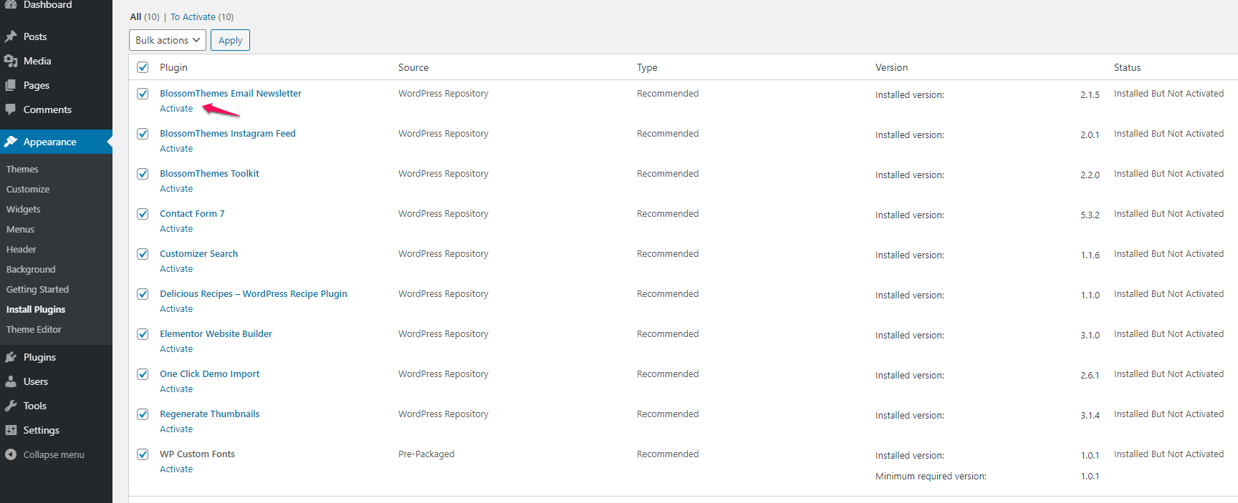Viewport: 1238px width, 503px height.
Task: Click the Collapse menu arrow icon
Action: pyautogui.click(x=11, y=454)
